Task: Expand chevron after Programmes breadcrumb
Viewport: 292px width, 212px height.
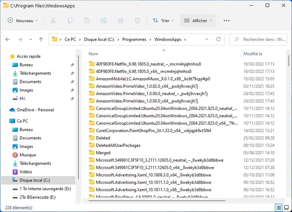Action: pos(150,40)
